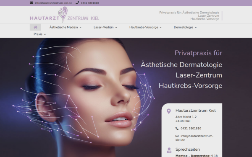Click the Hautarztzentrum Kiel heading in the card
This screenshot has height=157, width=252.
point(196,111)
